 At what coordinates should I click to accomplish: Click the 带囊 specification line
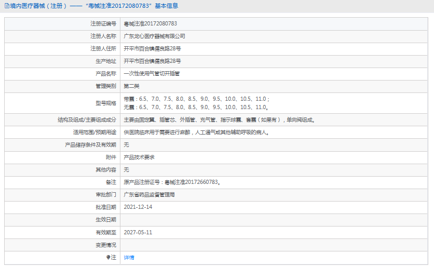(197, 99)
